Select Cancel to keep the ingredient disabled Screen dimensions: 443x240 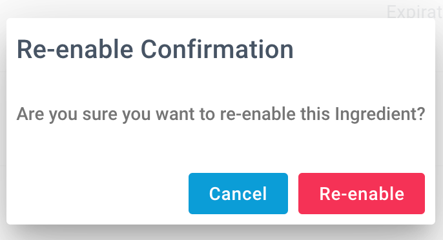[238, 194]
